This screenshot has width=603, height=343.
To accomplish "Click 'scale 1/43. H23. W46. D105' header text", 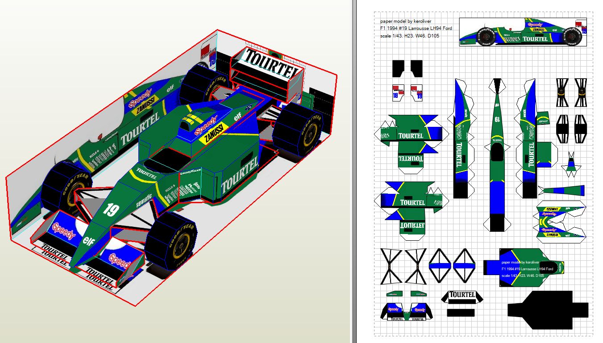I will pyautogui.click(x=409, y=36).
